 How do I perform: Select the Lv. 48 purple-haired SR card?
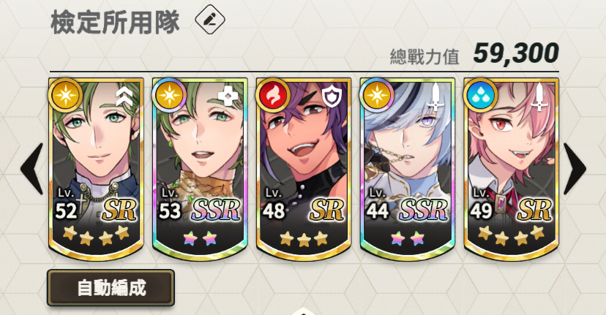304,169
